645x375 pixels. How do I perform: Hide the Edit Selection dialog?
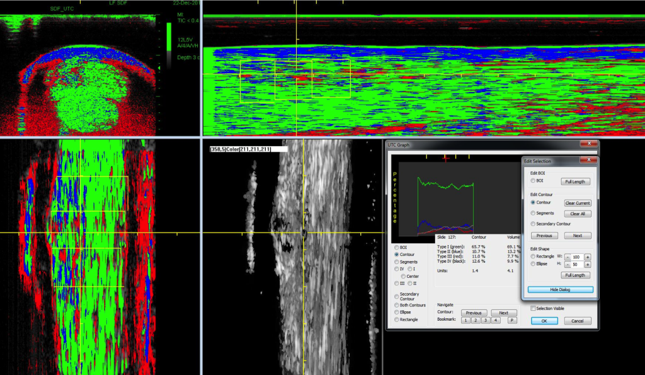coord(560,289)
